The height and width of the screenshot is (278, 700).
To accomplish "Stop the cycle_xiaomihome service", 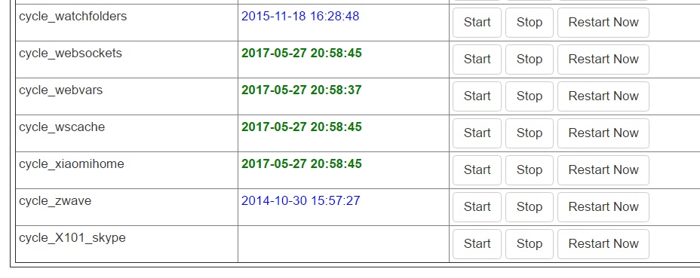I will pos(529,170).
